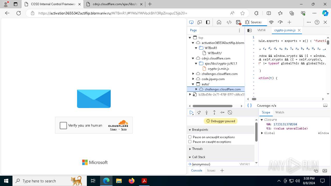Switch to VM14 source tab
The height and width of the screenshot is (186, 331).
tap(261, 30)
